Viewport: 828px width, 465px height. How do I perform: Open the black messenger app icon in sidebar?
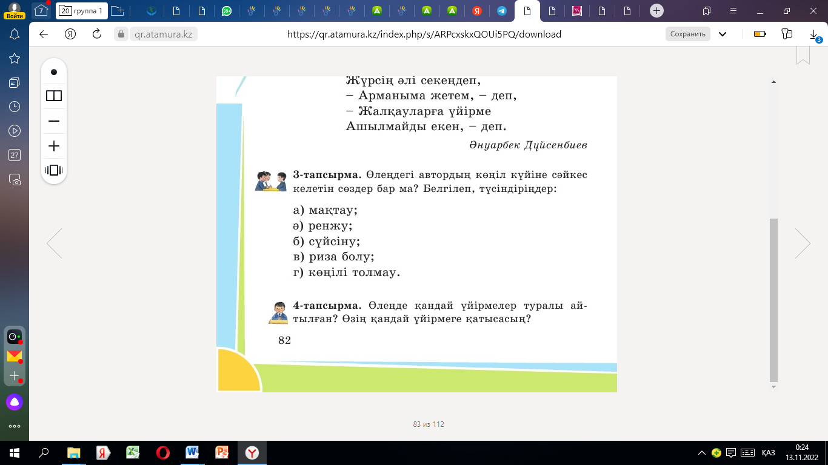click(x=14, y=337)
